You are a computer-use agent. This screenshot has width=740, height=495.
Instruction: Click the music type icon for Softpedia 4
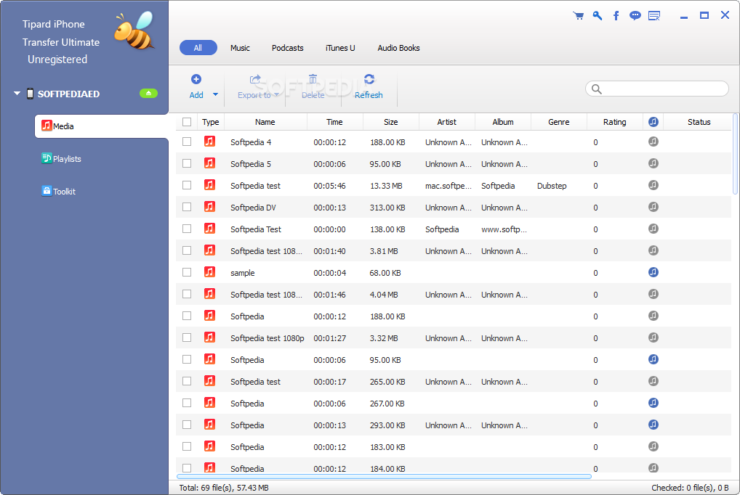[209, 142]
